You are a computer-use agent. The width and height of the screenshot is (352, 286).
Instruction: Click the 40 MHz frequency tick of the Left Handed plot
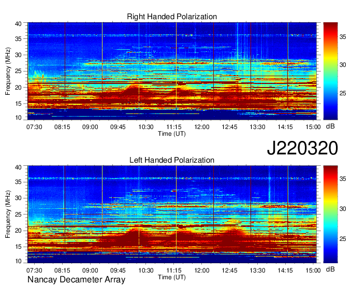[x=18, y=167]
